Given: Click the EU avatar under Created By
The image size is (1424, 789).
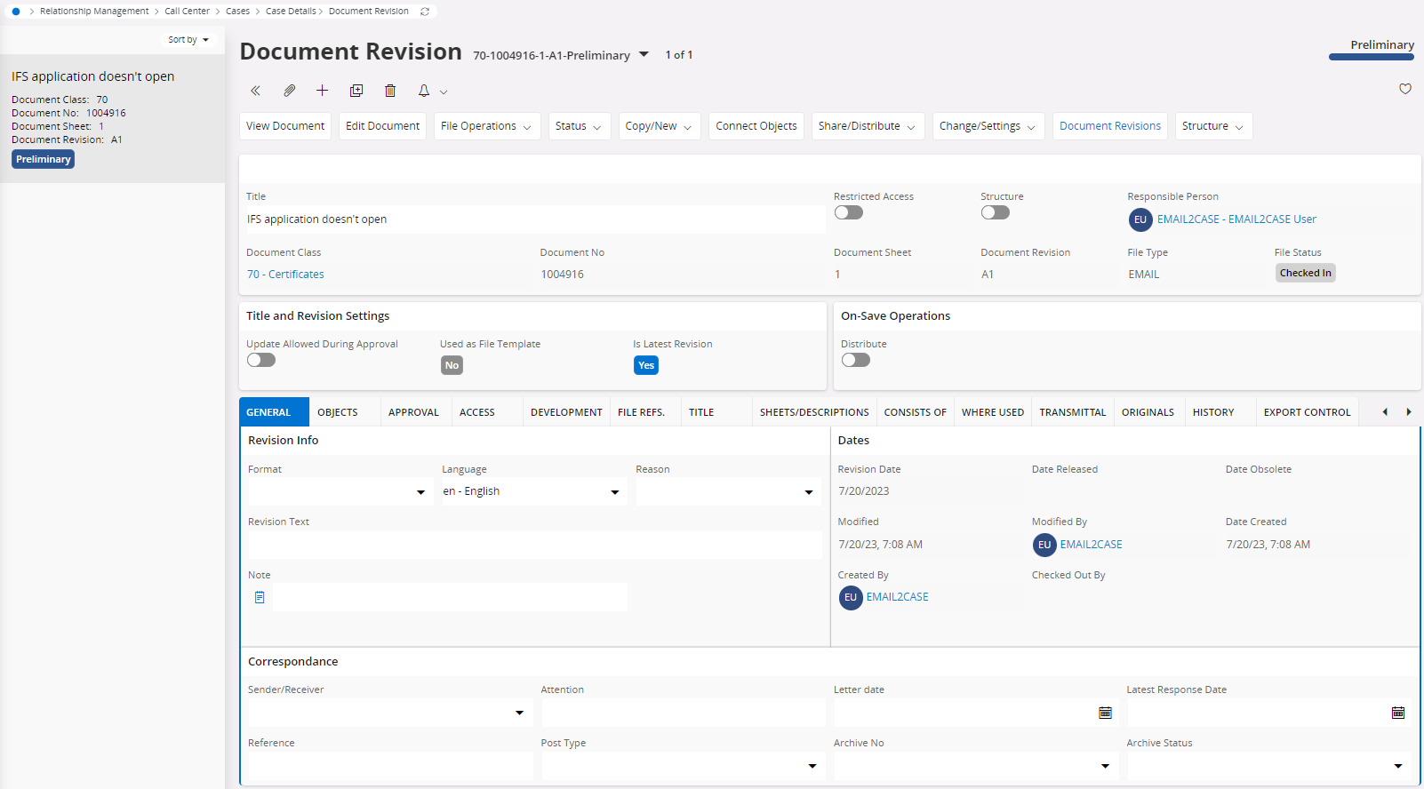Looking at the screenshot, I should coord(851,597).
